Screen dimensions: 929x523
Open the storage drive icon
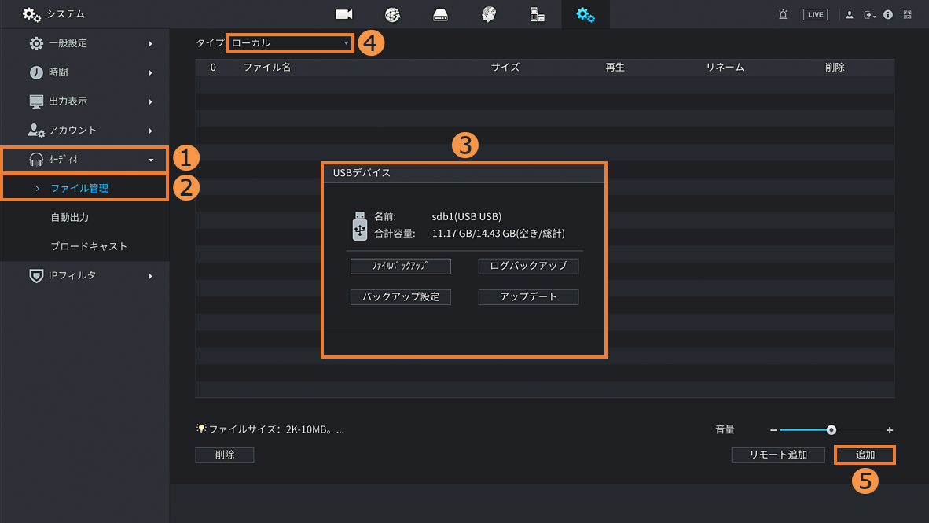point(440,14)
